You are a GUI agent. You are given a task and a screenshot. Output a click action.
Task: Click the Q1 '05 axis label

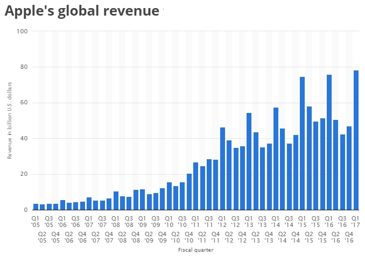[36, 222]
